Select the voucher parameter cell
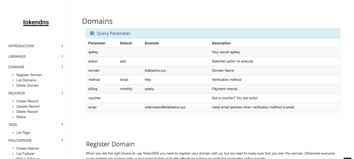 pos(95,98)
